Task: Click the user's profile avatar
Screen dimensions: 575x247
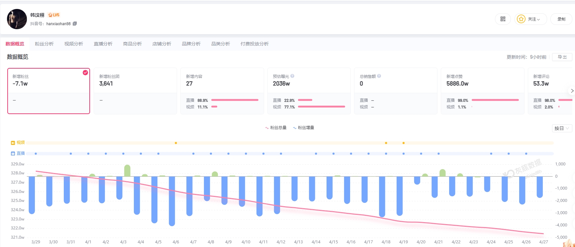Action: 17,19
